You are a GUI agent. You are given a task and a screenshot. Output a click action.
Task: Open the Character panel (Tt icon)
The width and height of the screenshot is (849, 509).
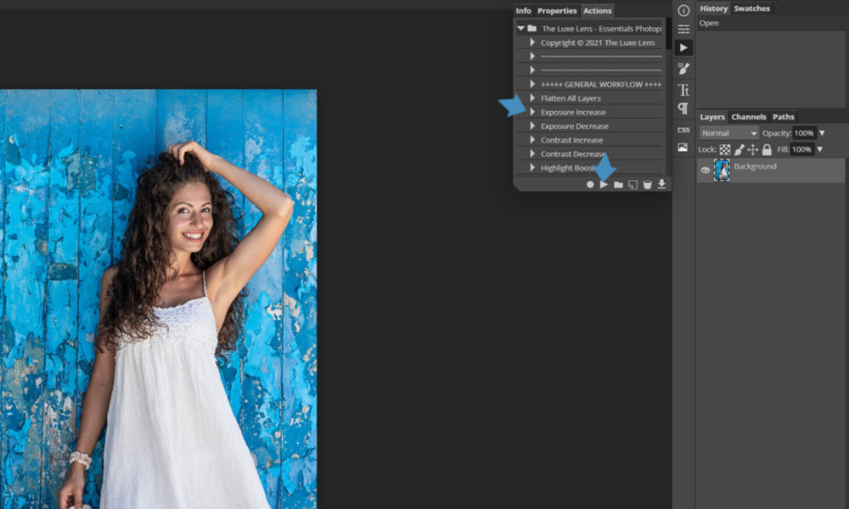(x=683, y=89)
